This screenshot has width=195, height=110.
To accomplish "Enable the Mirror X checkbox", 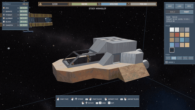I will (167, 62).
